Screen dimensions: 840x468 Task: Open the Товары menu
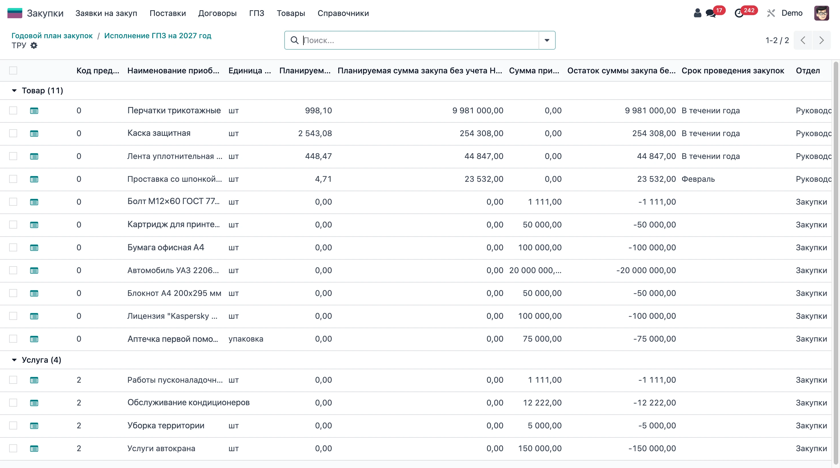[291, 13]
